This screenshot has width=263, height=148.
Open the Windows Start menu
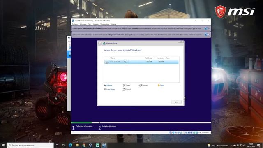[x=3, y=145]
